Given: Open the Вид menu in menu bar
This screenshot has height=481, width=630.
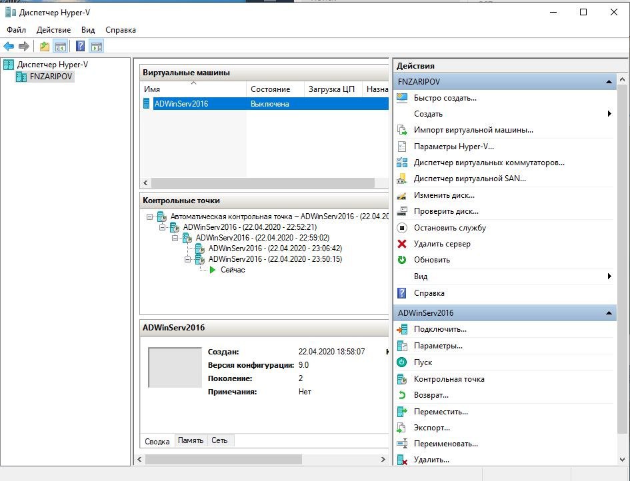Looking at the screenshot, I should (x=88, y=30).
